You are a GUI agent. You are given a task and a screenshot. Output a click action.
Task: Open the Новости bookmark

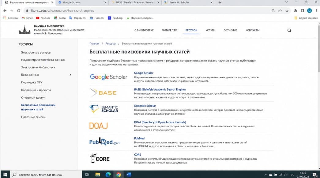97,18
